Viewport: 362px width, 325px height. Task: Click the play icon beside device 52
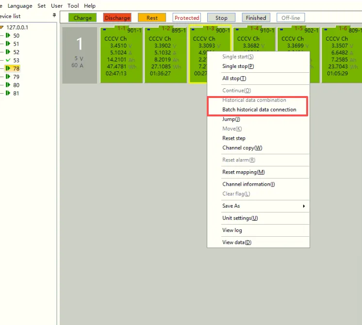[8, 52]
